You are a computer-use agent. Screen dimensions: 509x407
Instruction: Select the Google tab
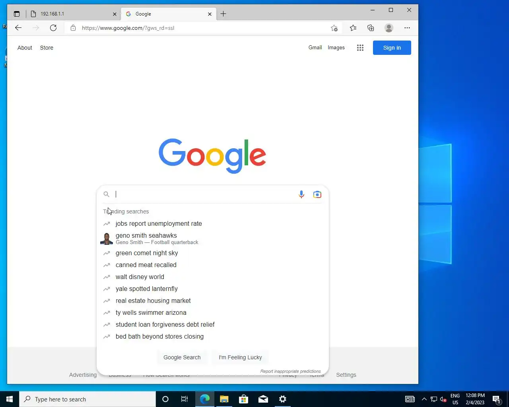coord(168,14)
